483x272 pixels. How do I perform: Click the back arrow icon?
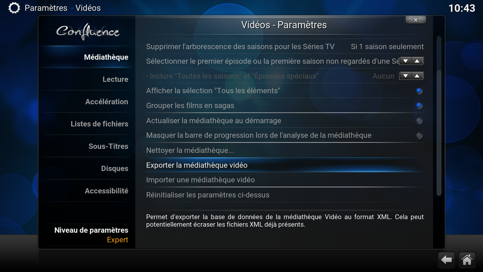pyautogui.click(x=446, y=260)
